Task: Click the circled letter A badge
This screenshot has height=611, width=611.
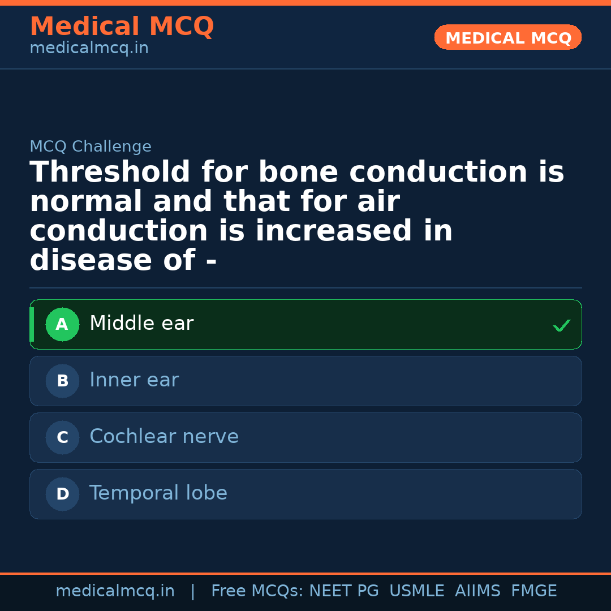Action: [62, 324]
